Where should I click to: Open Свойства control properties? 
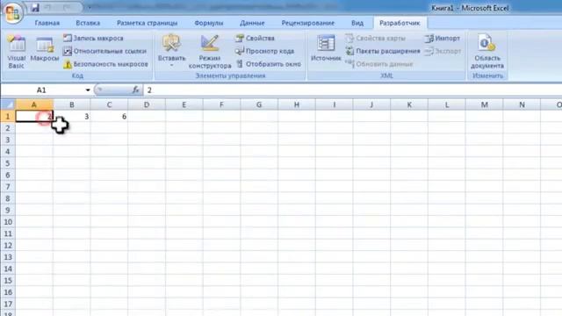255,38
